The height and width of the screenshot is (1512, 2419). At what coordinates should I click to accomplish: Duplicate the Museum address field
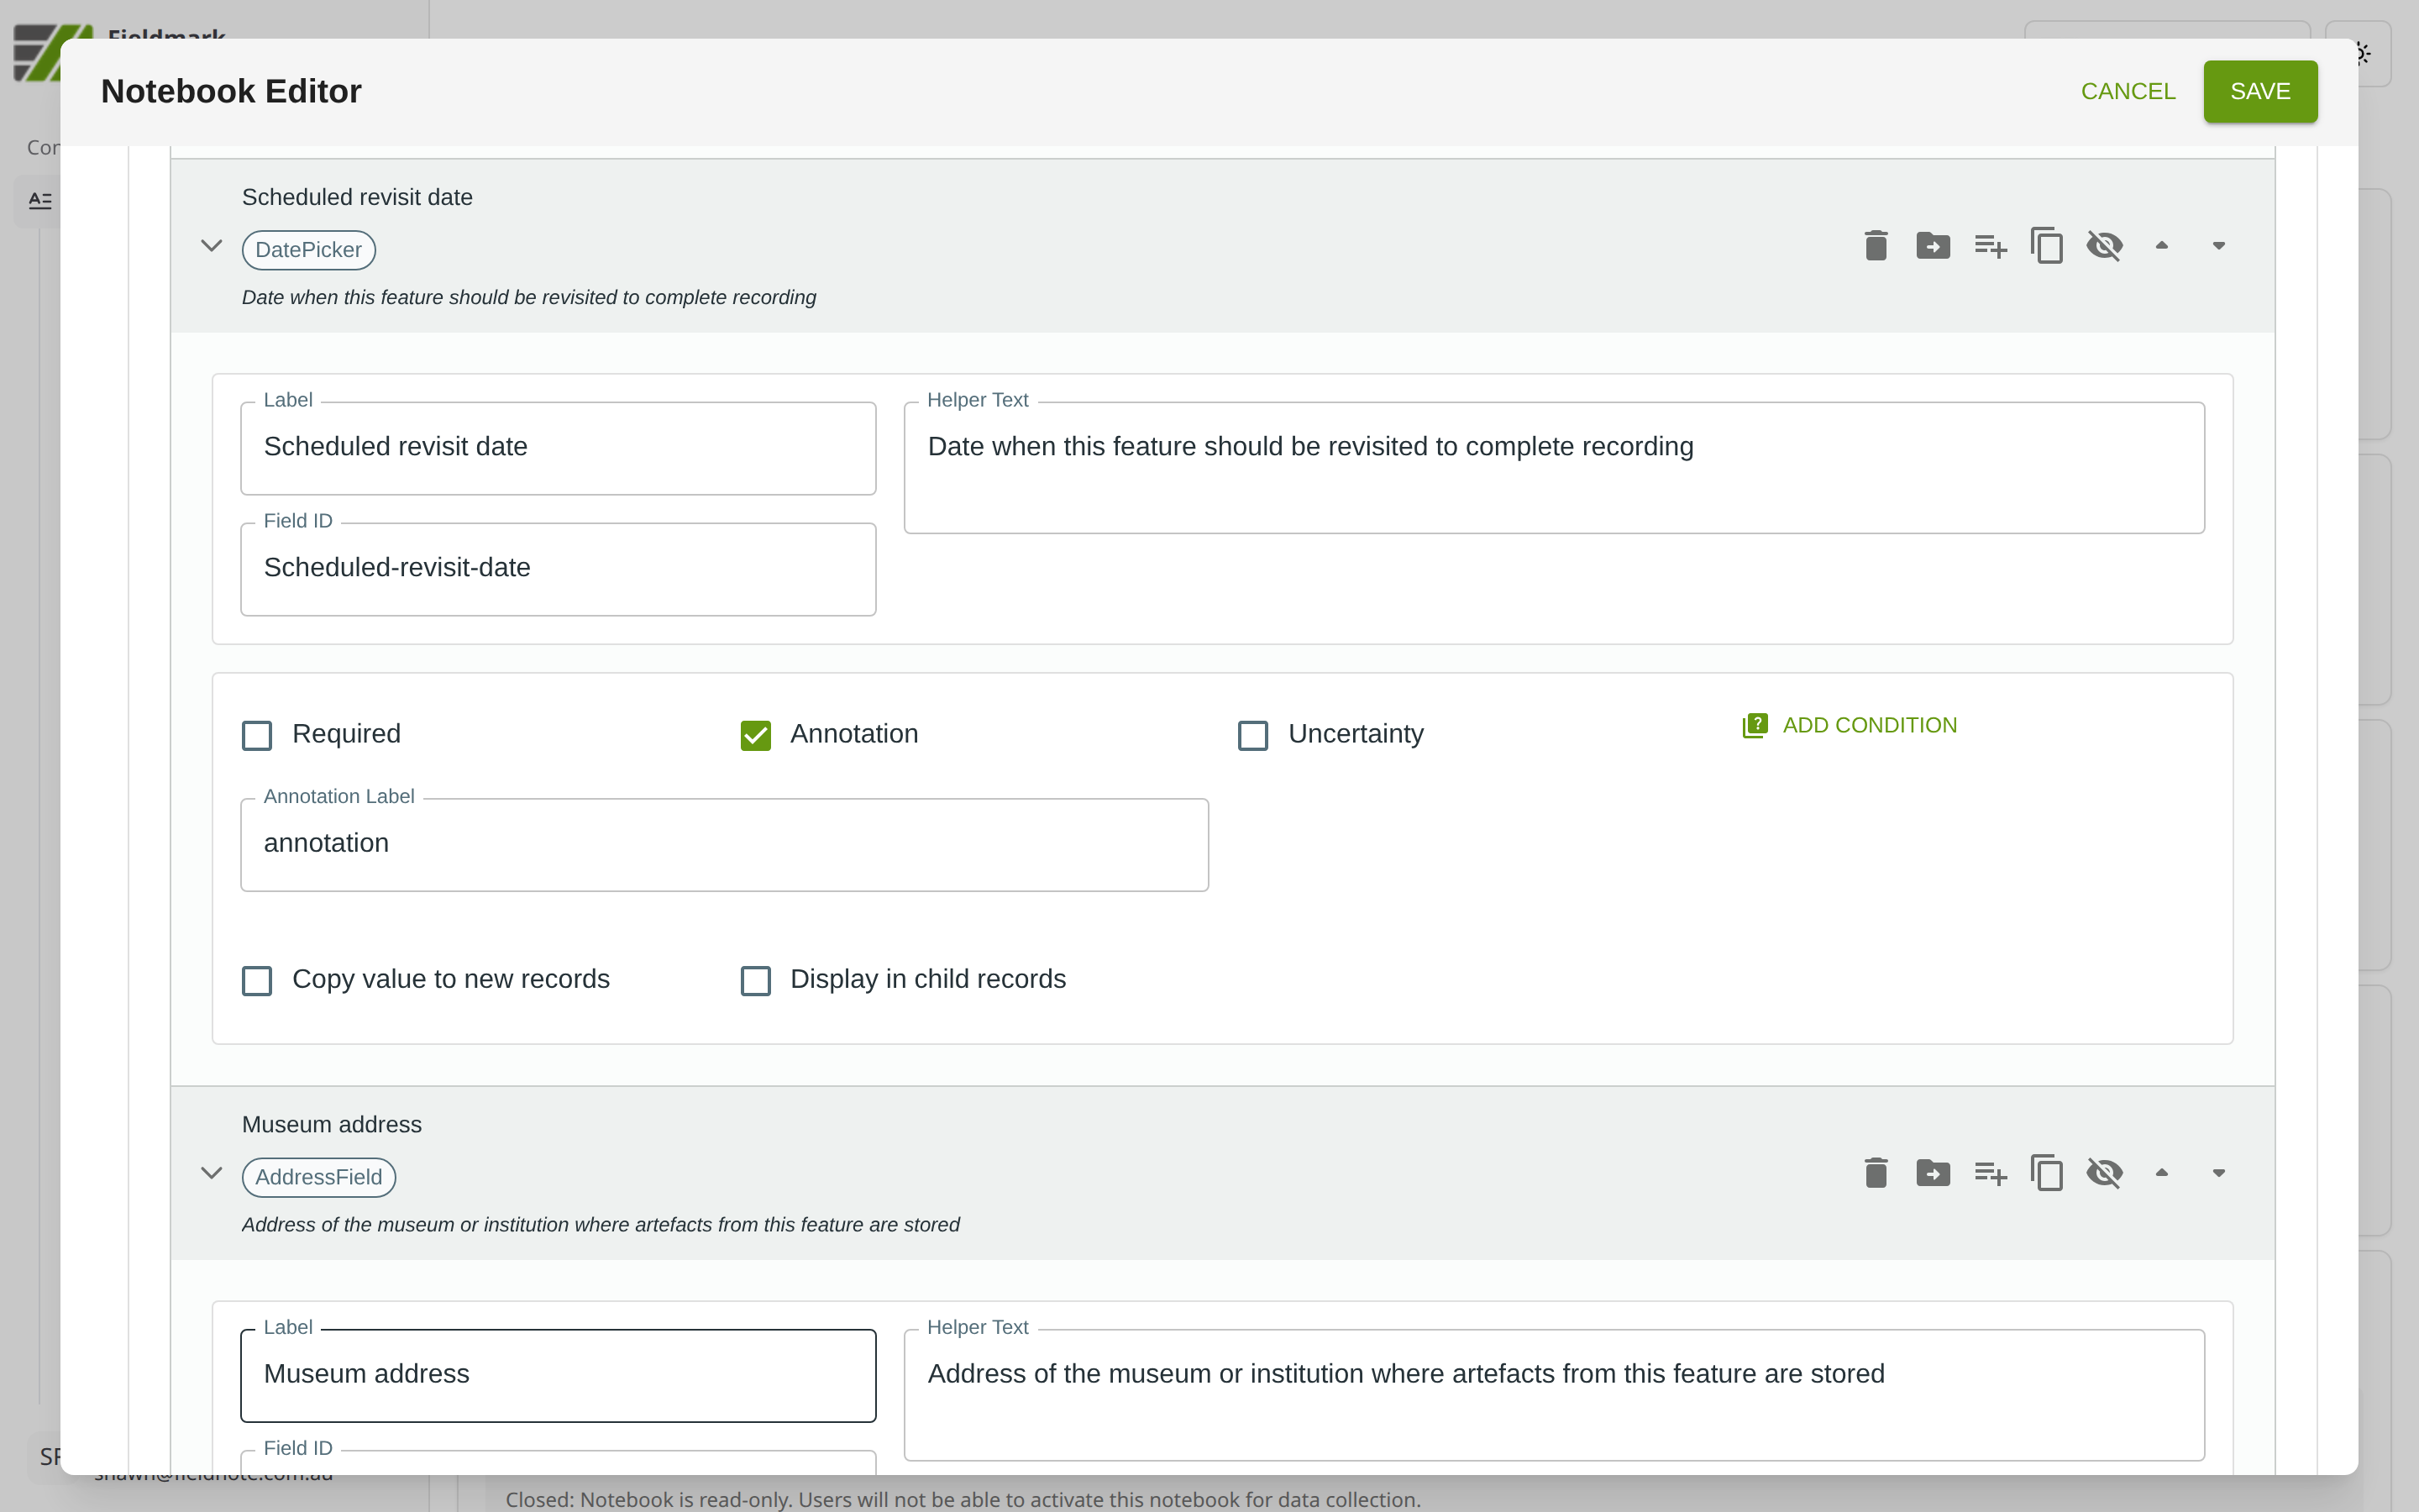pyautogui.click(x=2046, y=1172)
